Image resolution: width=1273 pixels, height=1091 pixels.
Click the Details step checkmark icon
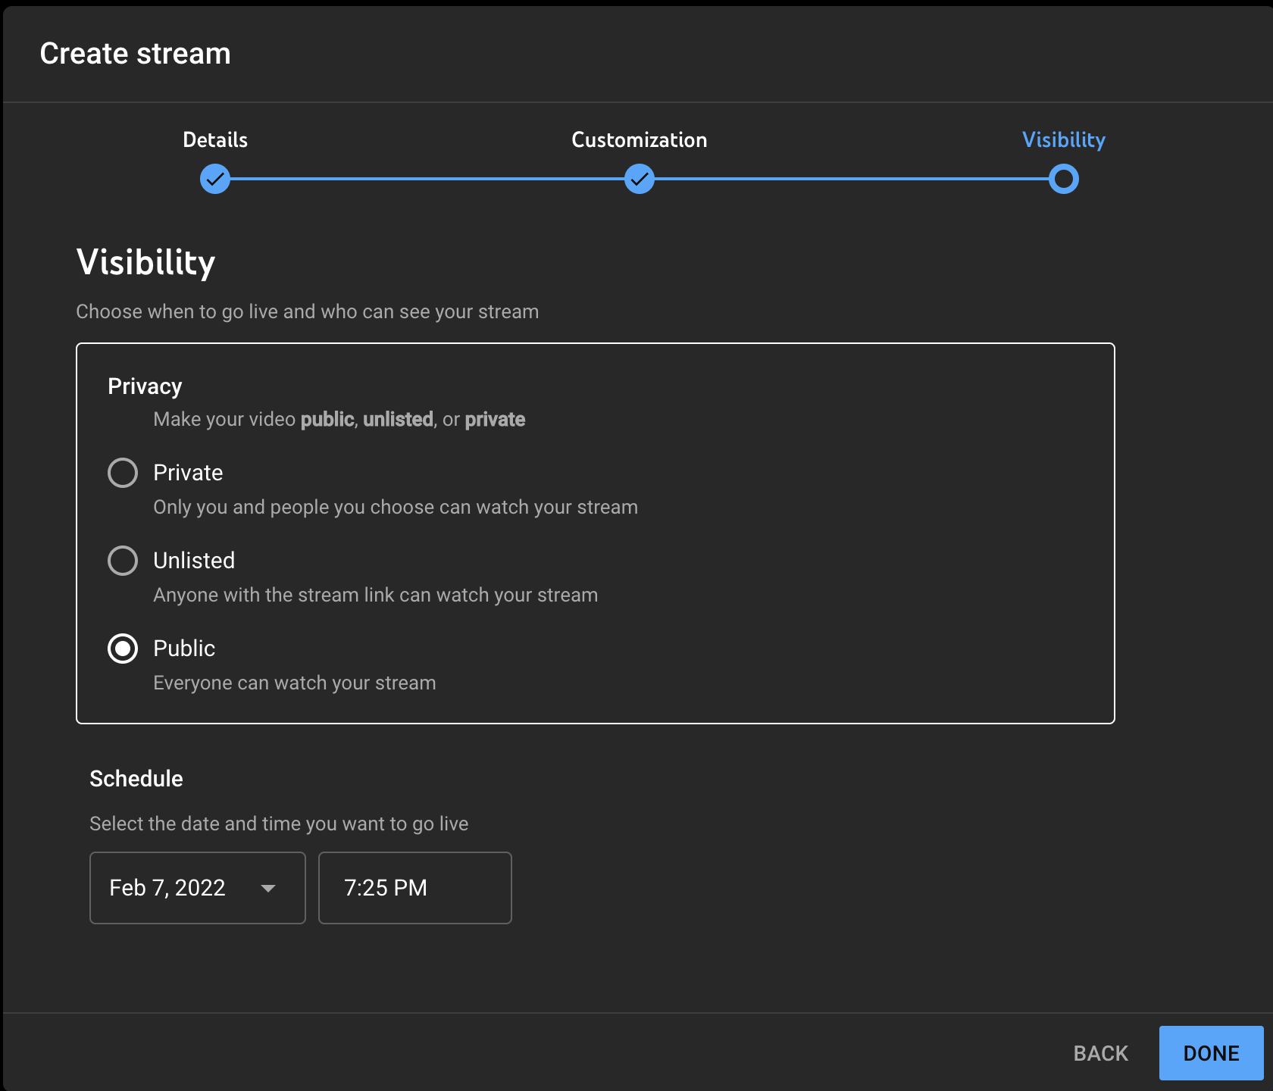coord(215,180)
